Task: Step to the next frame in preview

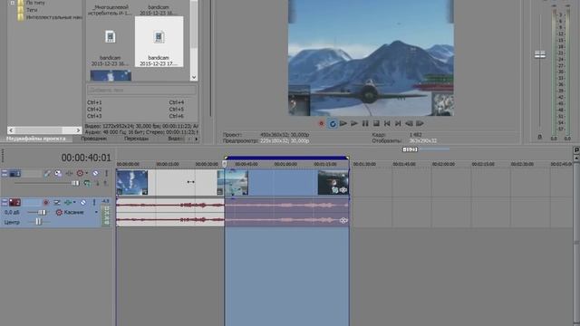Action: pyautogui.click(x=420, y=123)
